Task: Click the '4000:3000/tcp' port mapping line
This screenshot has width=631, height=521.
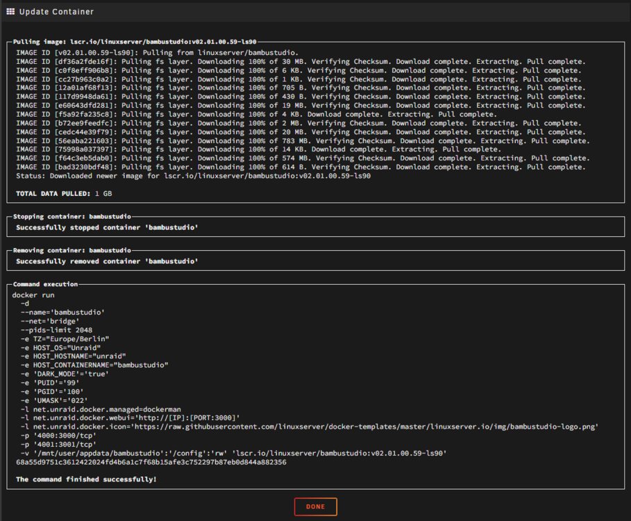Action: click(58, 436)
